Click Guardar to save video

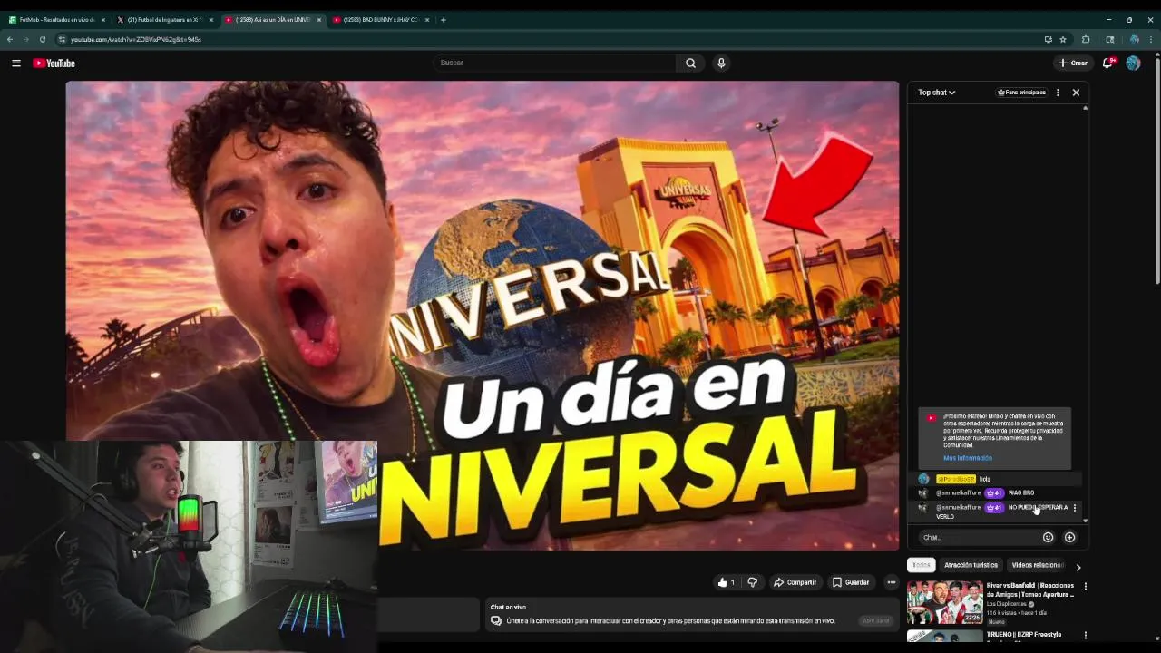pyautogui.click(x=851, y=582)
